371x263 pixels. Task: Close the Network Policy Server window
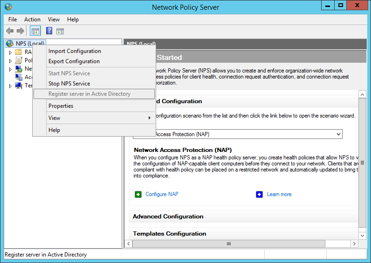[x=357, y=6]
